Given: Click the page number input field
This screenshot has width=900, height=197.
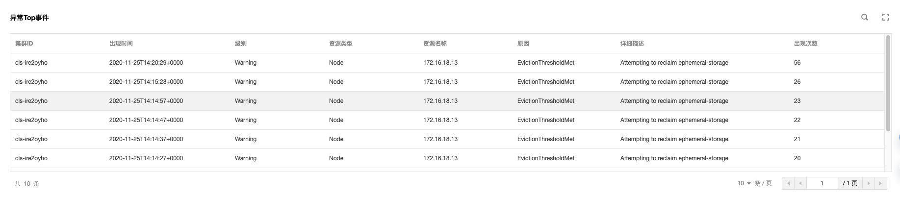Looking at the screenshot, I should pos(822,183).
